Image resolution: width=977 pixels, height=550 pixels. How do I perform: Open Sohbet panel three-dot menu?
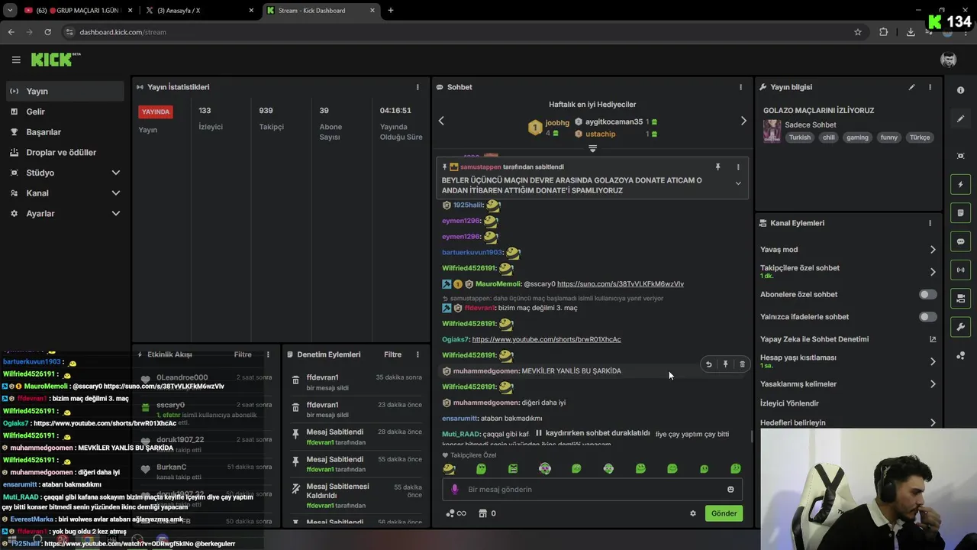click(x=740, y=87)
